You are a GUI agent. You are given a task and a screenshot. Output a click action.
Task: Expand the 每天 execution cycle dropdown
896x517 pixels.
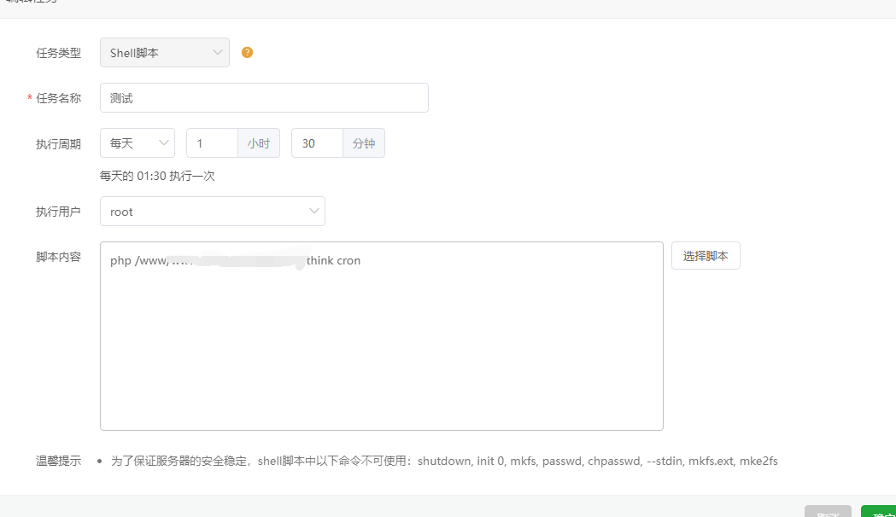pyautogui.click(x=138, y=143)
